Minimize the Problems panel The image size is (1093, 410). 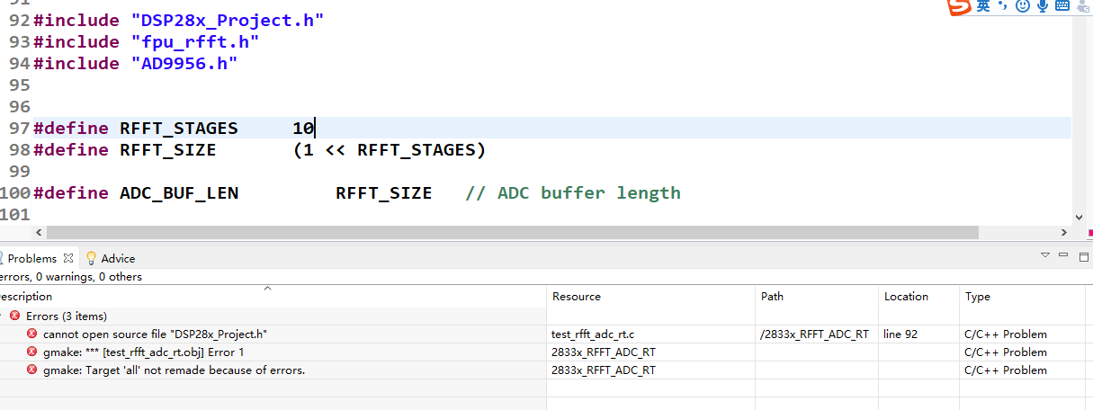coord(1065,255)
